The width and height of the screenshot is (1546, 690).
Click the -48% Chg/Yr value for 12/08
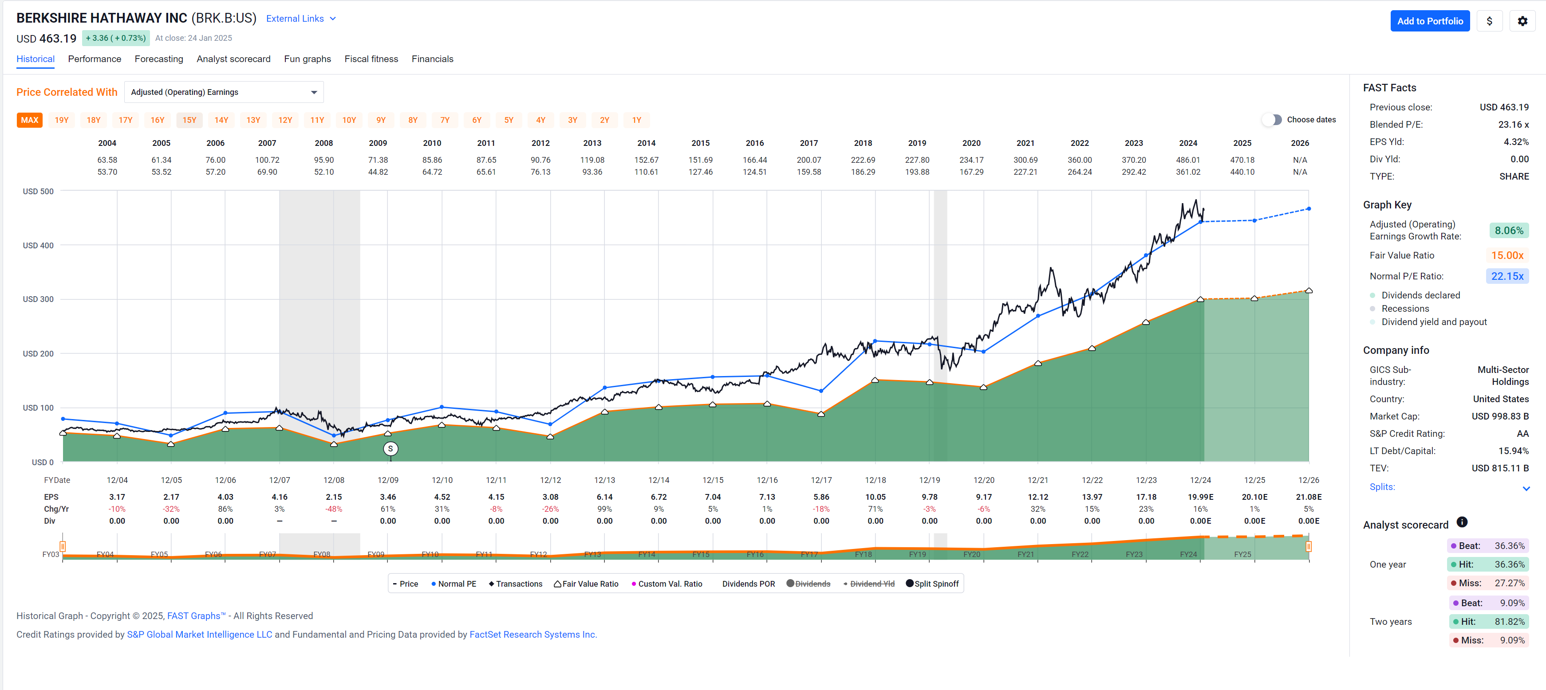click(x=334, y=509)
